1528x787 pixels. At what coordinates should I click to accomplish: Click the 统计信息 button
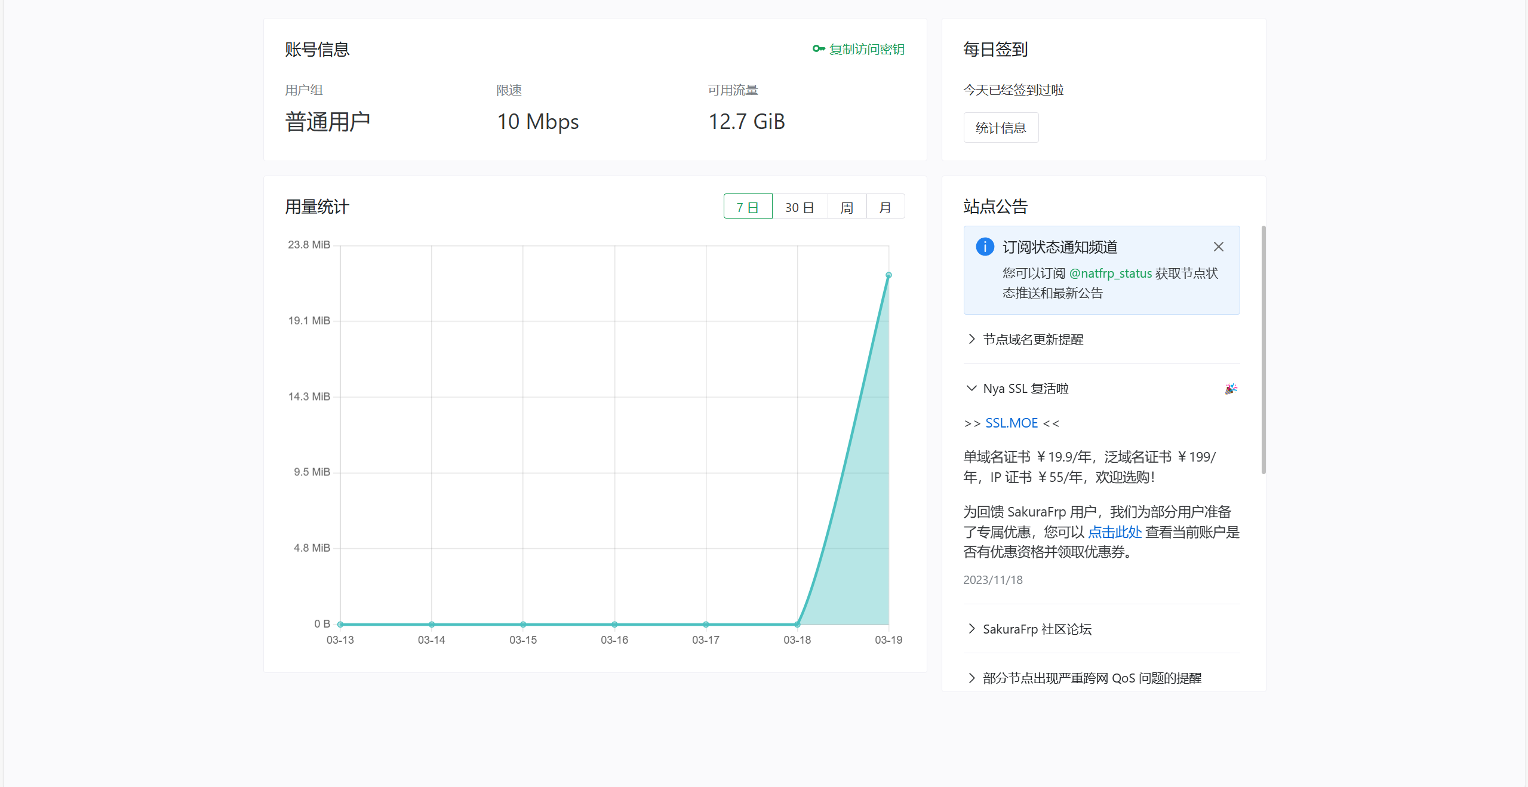coord(1000,128)
